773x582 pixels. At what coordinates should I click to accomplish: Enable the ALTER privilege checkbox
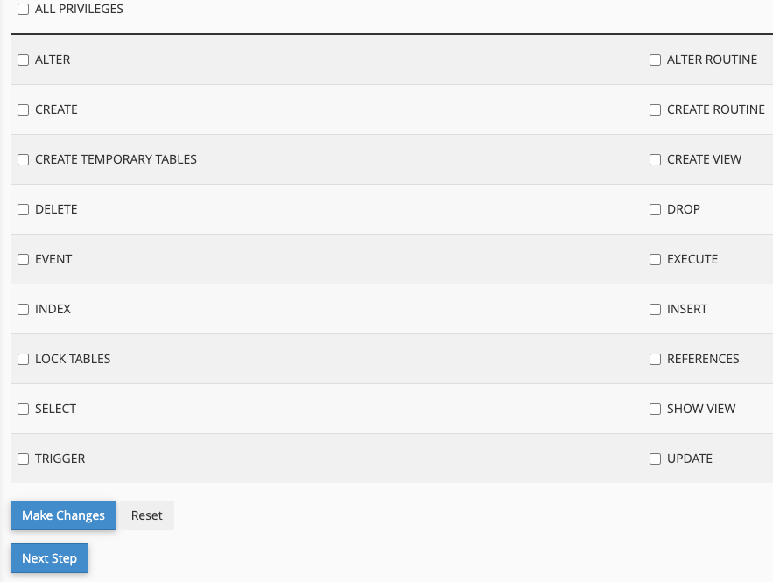point(24,60)
